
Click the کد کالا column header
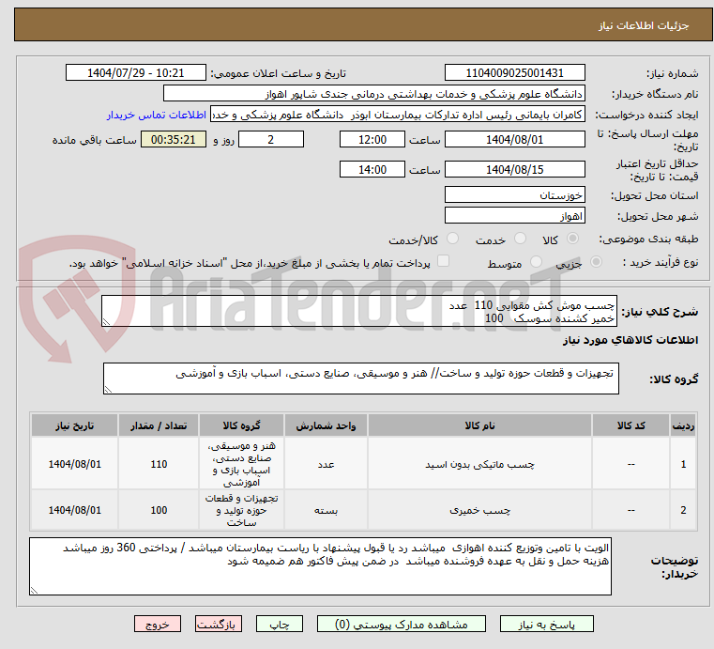point(630,425)
